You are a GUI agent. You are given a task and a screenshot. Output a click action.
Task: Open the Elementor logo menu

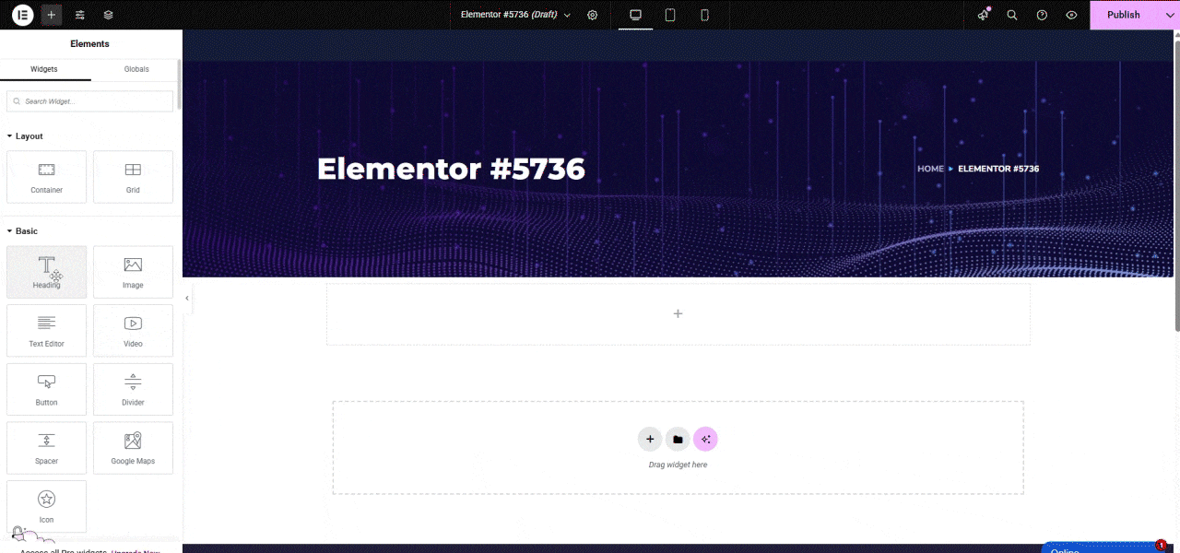[23, 15]
